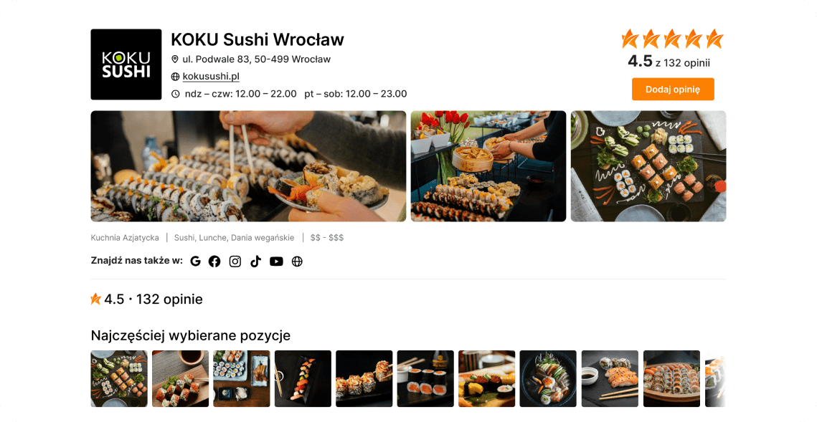The width and height of the screenshot is (817, 422).
Task: Open the top-down sushi platter photo
Action: coord(648,166)
